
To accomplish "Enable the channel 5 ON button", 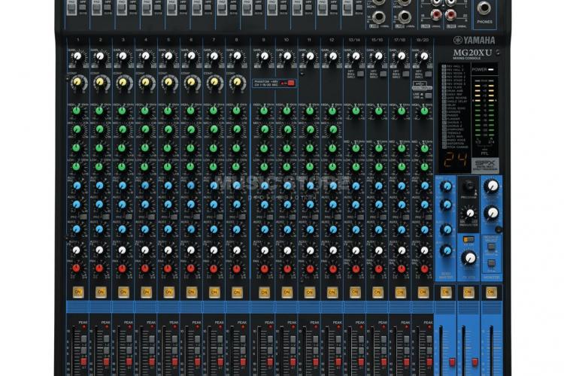I will pyautogui.click(x=168, y=293).
